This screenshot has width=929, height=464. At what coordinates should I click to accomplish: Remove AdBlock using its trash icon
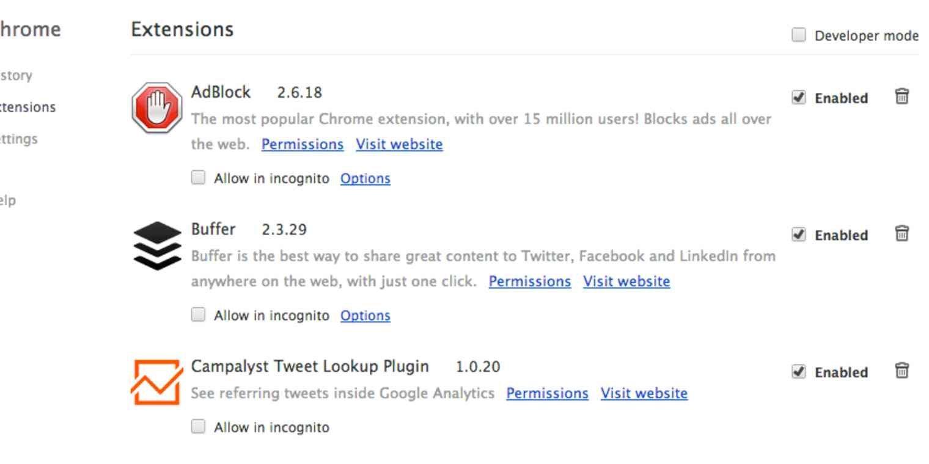pyautogui.click(x=902, y=97)
